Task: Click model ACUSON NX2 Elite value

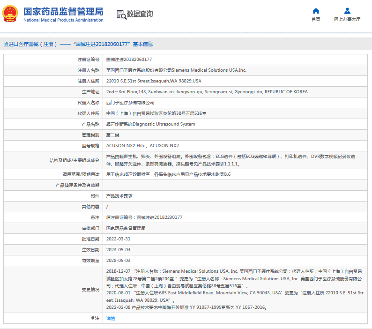Action: pos(142,145)
